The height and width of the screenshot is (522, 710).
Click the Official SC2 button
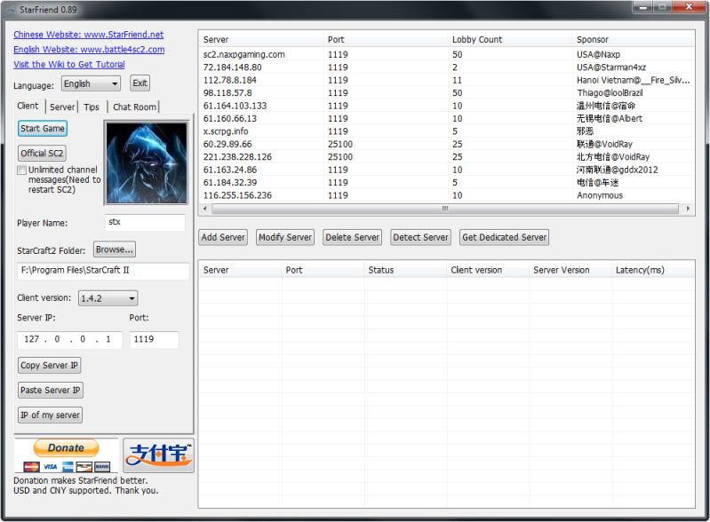click(42, 153)
